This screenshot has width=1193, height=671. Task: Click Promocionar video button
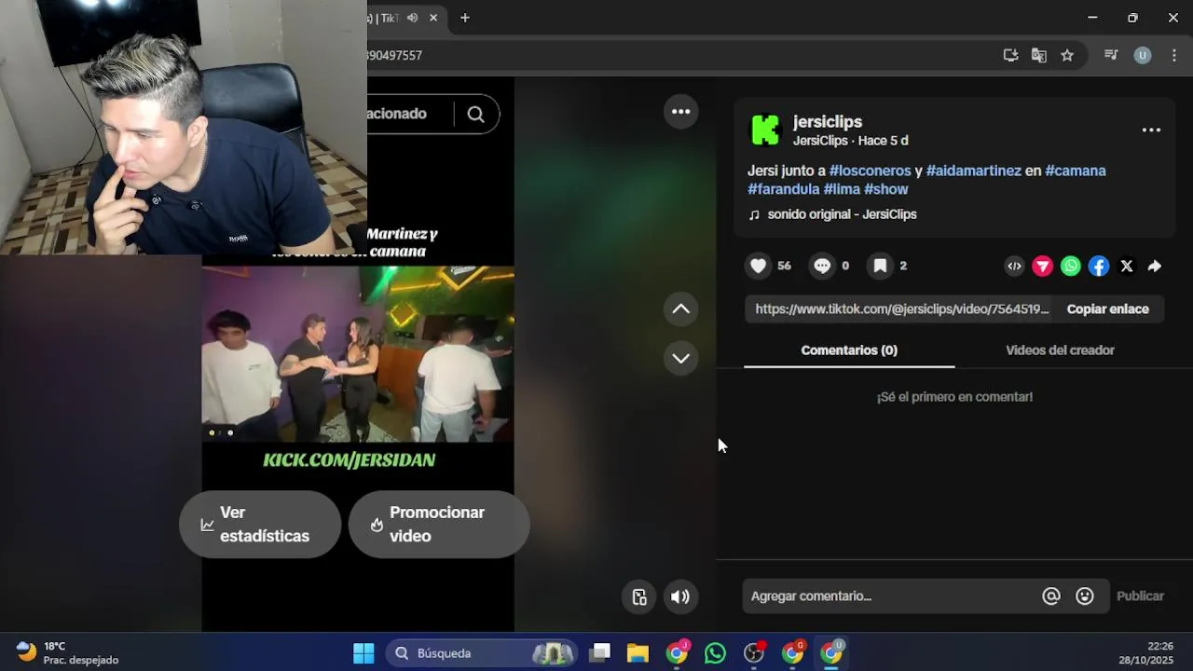(439, 525)
